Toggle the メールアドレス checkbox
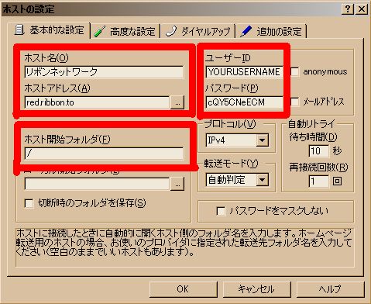 [295, 102]
